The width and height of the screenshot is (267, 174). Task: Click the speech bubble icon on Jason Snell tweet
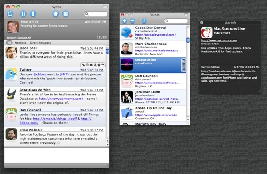coord(87,65)
